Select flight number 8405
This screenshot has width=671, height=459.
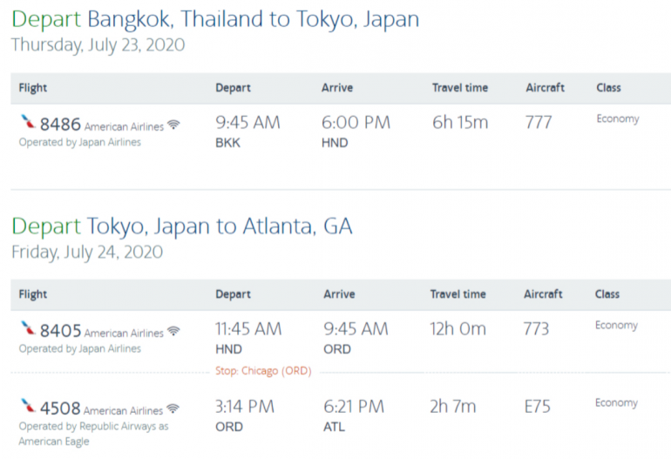[x=60, y=331]
